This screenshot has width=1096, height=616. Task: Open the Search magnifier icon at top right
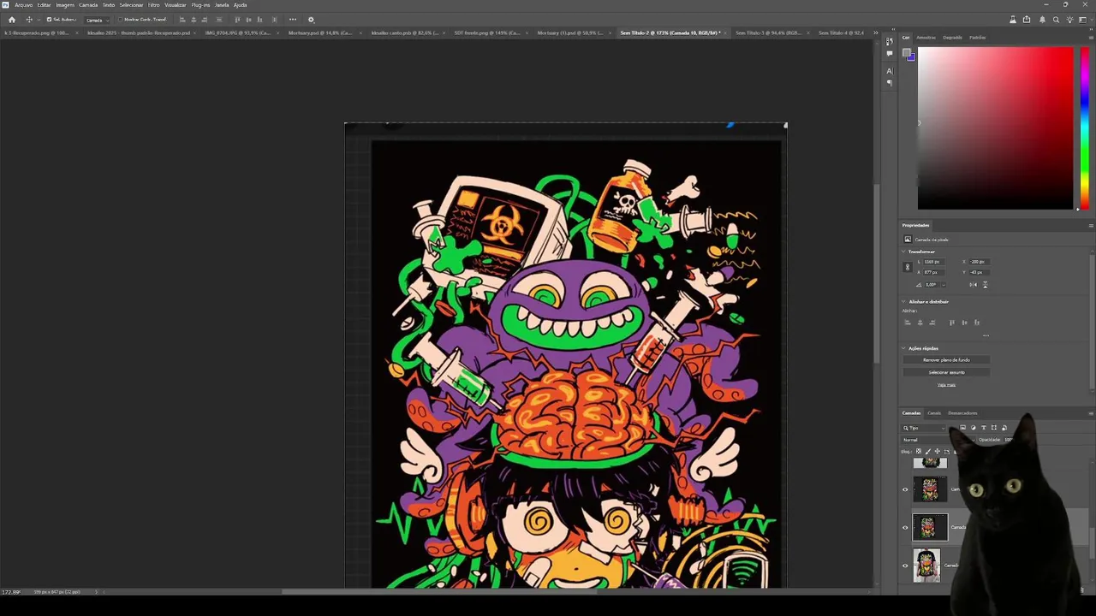(x=1056, y=20)
